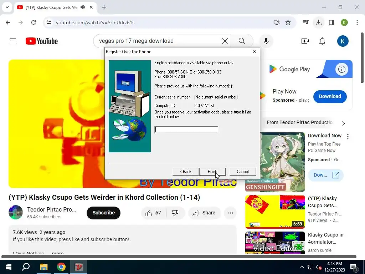The width and height of the screenshot is (365, 274).
Task: Click the Google Play Download button
Action: pos(330,96)
